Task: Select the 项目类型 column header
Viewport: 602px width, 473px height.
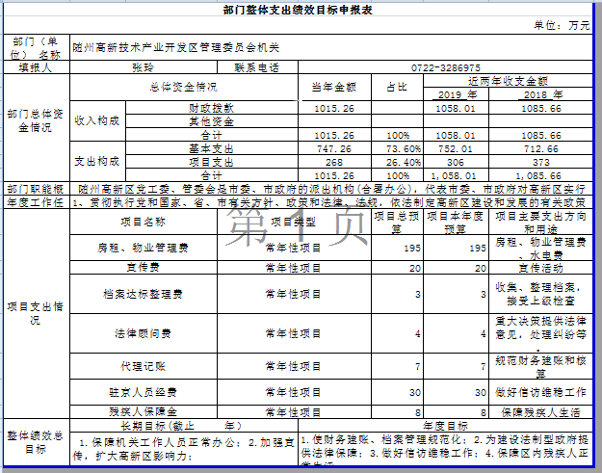Action: (294, 222)
